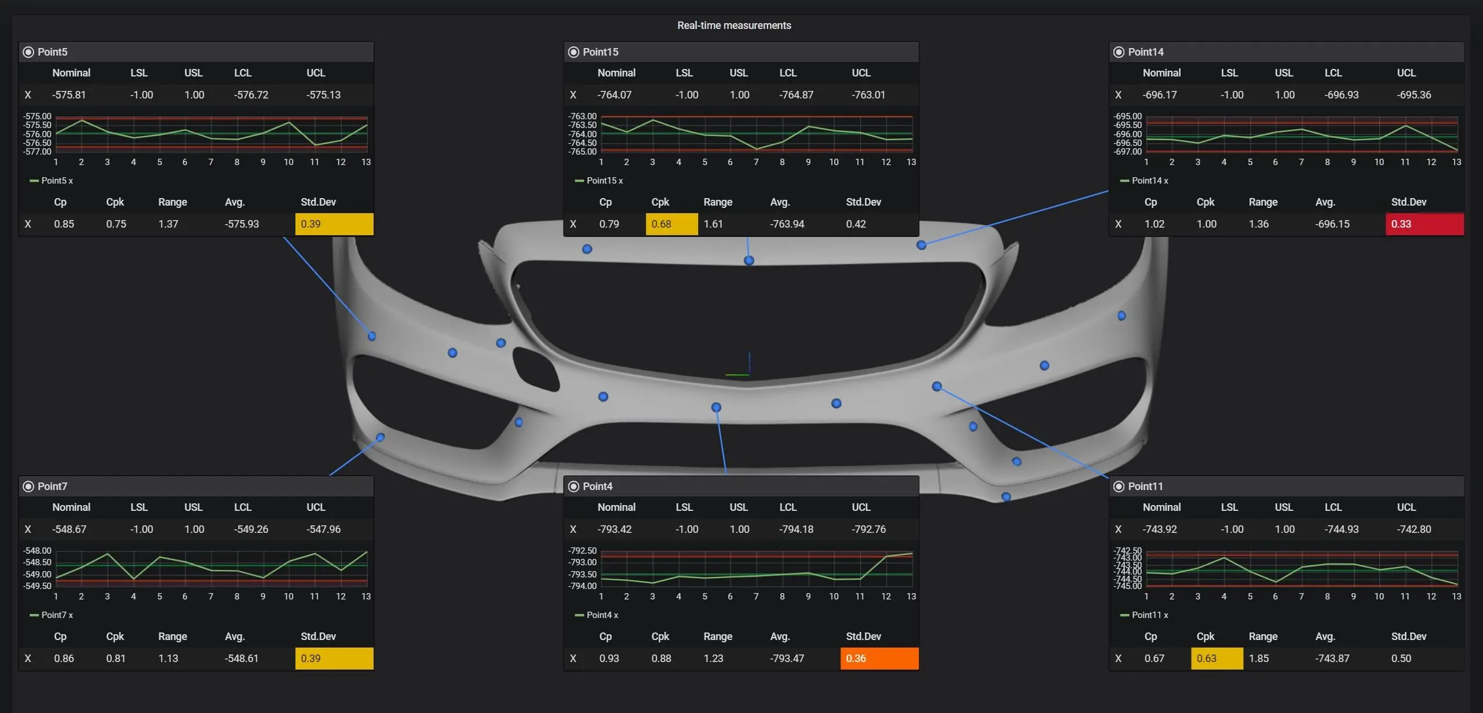
Task: Click the blue bumper marker linked to Point11
Action: coord(937,386)
